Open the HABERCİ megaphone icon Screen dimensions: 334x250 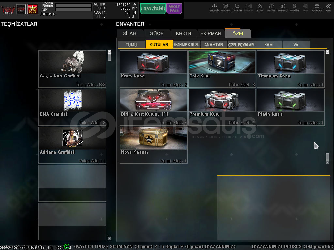tap(283, 8)
